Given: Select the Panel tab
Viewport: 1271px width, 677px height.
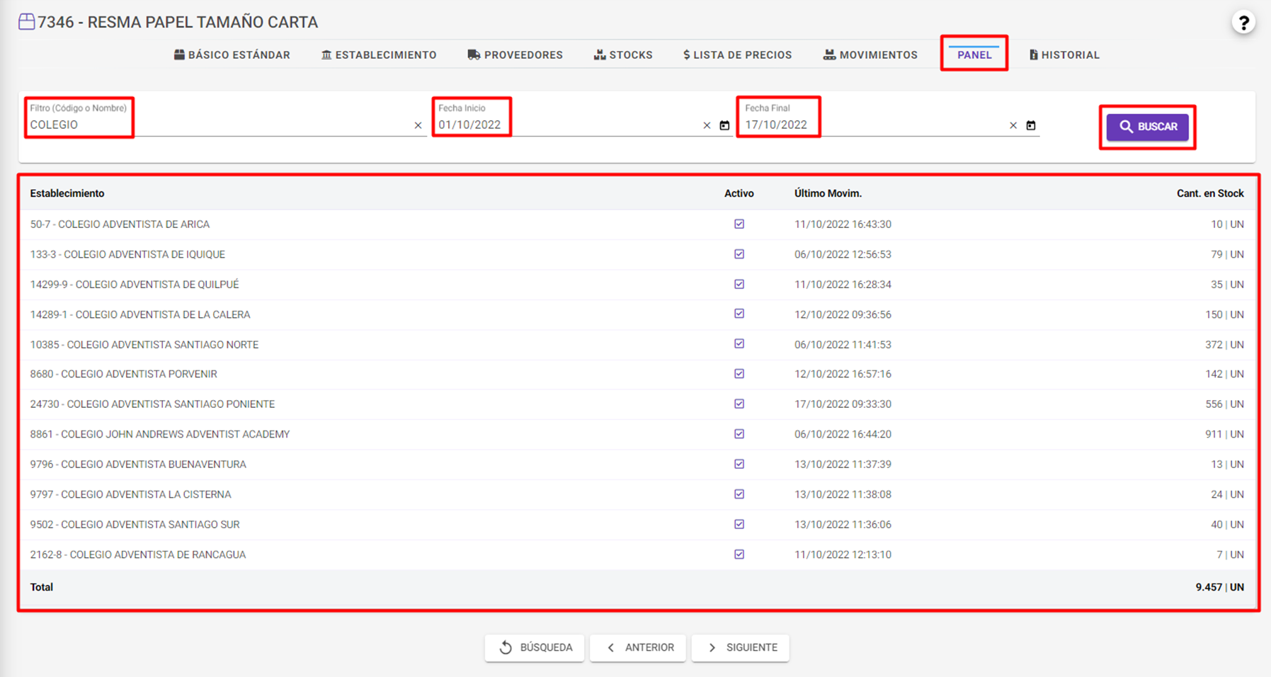Looking at the screenshot, I should 974,55.
